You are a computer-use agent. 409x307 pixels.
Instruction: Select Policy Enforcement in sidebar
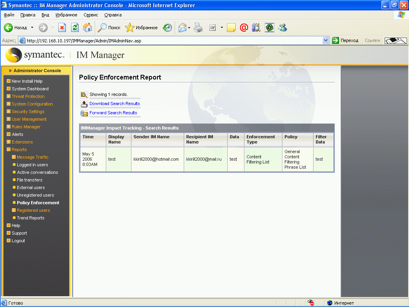point(38,203)
